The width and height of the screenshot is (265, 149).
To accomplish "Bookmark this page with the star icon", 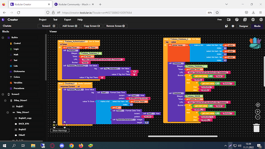I will click(x=217, y=13).
